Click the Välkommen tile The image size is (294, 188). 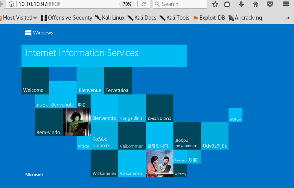pos(132,136)
